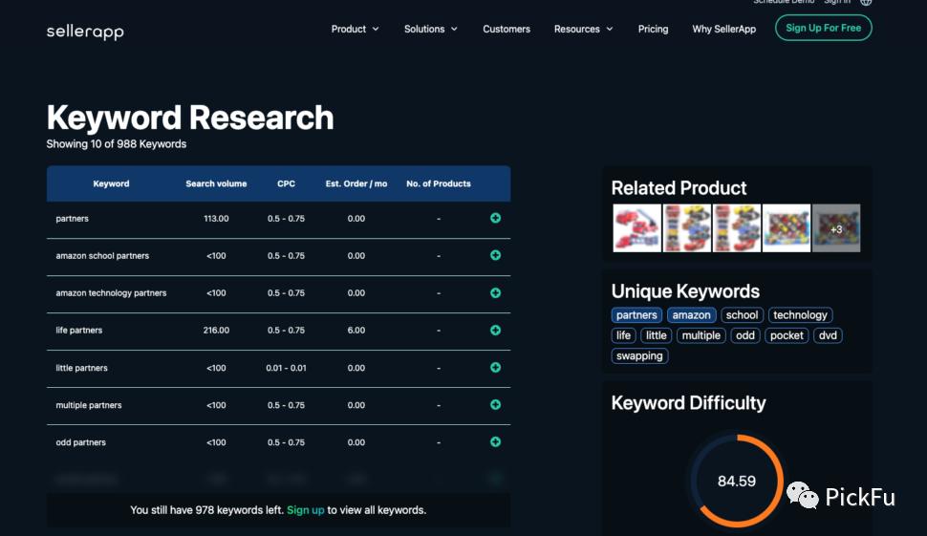Expand the Solutions dropdown menu
Image resolution: width=927 pixels, height=536 pixels.
click(x=430, y=29)
